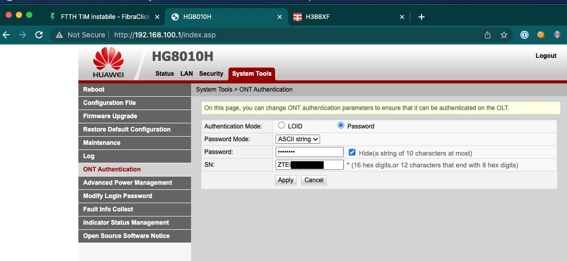
Task: Close the H388XF tab
Action: coord(402,17)
